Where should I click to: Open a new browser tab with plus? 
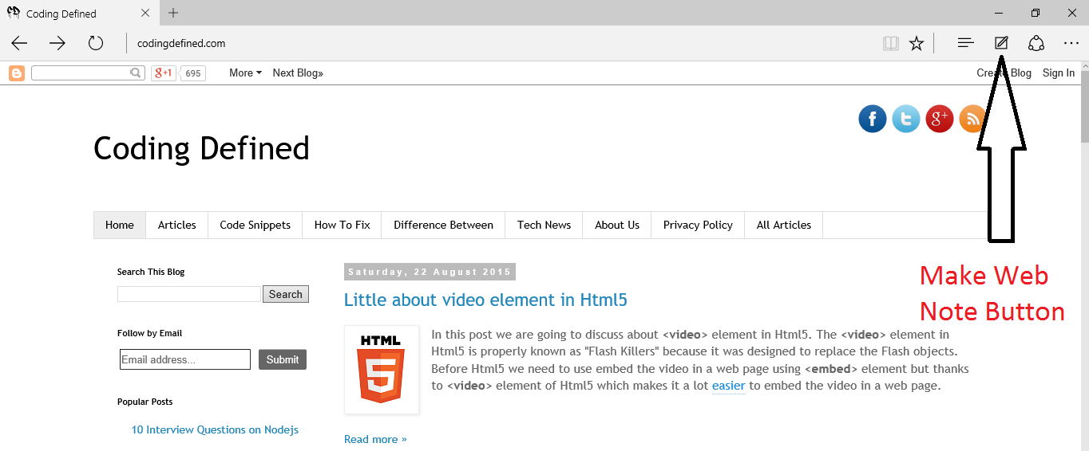tap(173, 13)
